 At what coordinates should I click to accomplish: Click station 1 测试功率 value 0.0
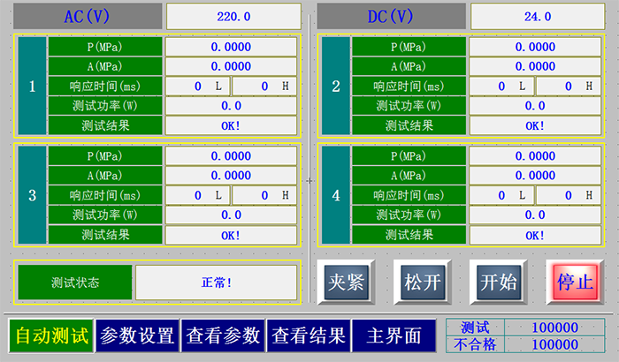pos(231,106)
